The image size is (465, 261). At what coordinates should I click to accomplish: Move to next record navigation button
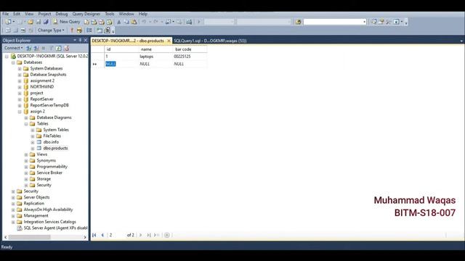[x=141, y=235]
